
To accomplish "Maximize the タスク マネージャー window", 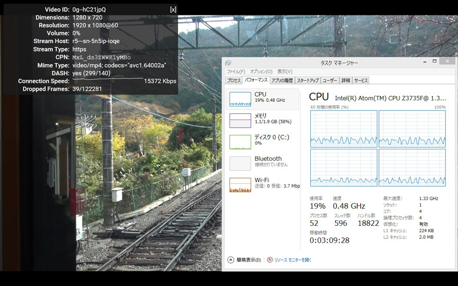I will click(435, 61).
